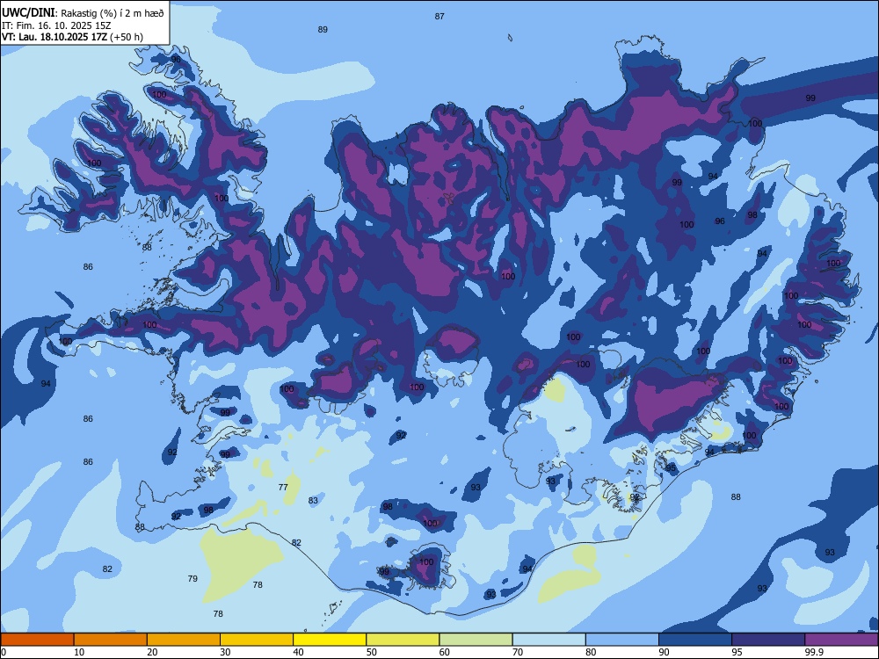Image resolution: width=879 pixels, height=659 pixels.
Task: Click the 30–40 amber legend swatch
Action: pyautogui.click(x=257, y=640)
